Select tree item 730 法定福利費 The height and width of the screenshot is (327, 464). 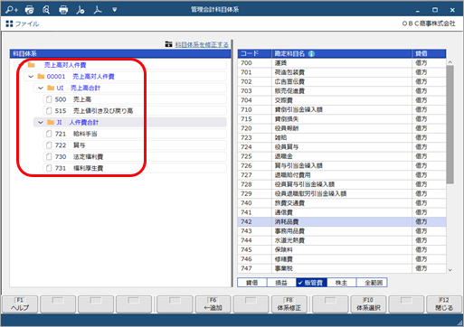click(135, 156)
